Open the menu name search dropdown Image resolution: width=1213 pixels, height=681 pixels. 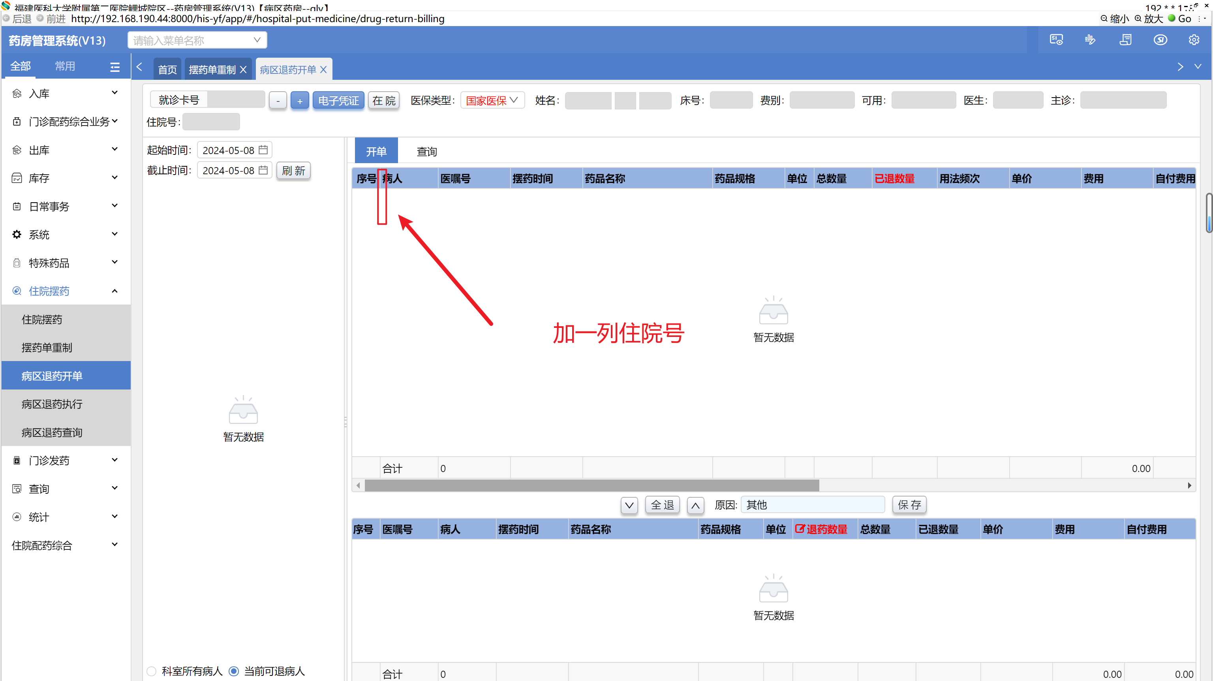coord(197,41)
